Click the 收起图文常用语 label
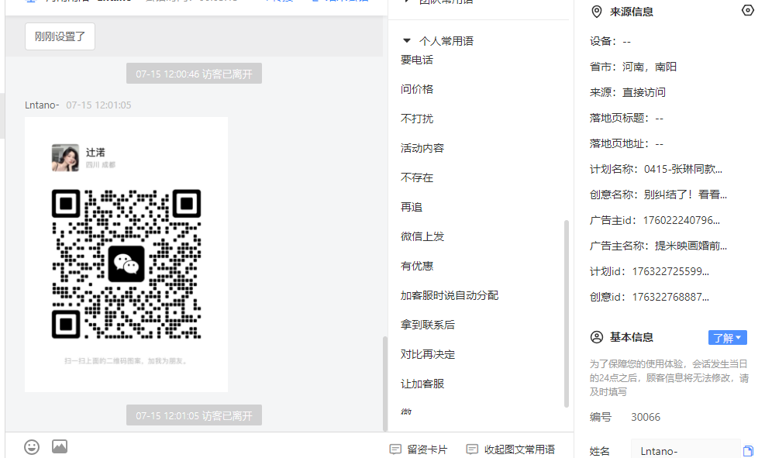Viewport: 765px width, 458px height. 519,449
